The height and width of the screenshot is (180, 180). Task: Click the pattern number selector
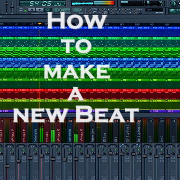point(78,10)
